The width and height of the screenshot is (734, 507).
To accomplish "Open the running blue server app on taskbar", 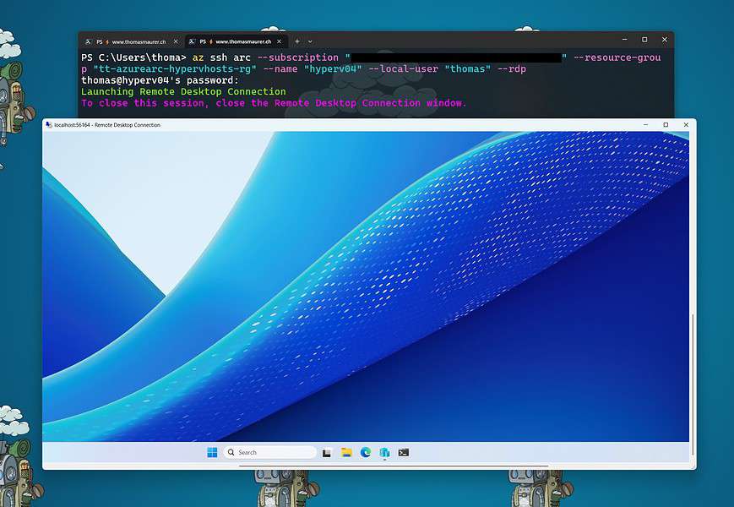I will 384,452.
